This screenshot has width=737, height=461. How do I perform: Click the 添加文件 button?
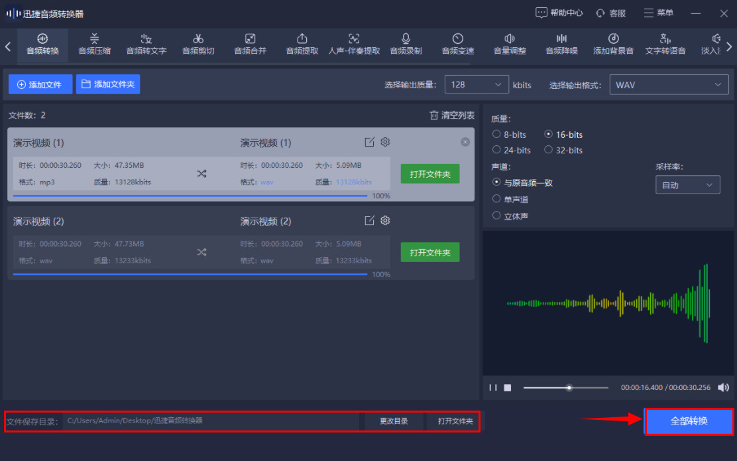coord(40,84)
